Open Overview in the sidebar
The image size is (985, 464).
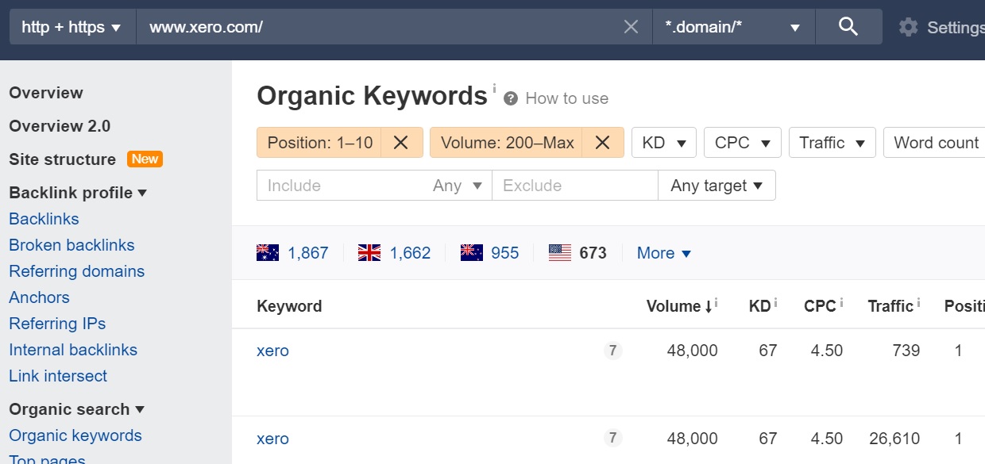point(46,93)
